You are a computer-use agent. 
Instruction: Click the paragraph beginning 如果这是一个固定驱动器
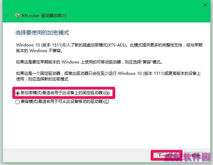pyautogui.click(x=108, y=76)
